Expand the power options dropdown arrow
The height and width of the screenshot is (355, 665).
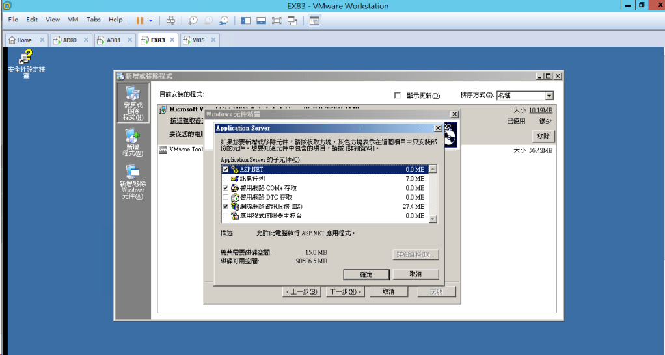151,20
